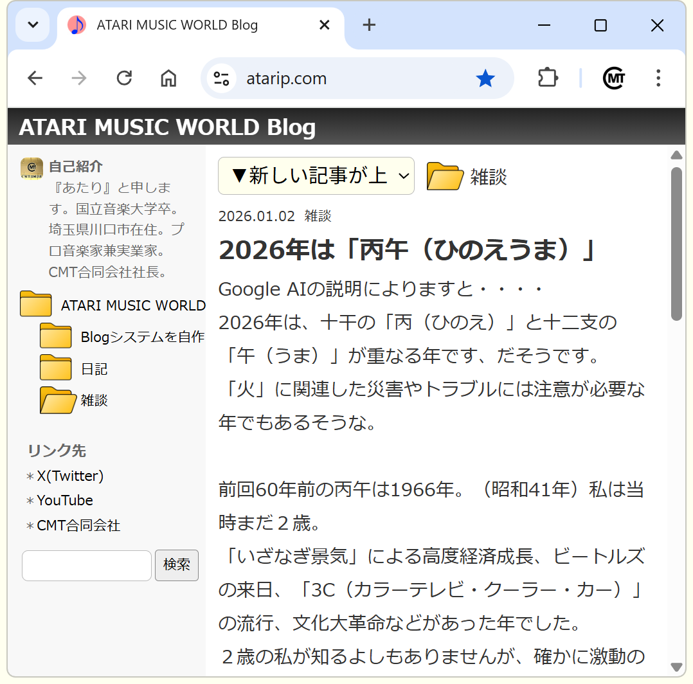The height and width of the screenshot is (684, 693).
Task: Expand the tab search chevron button
Action: click(x=33, y=25)
